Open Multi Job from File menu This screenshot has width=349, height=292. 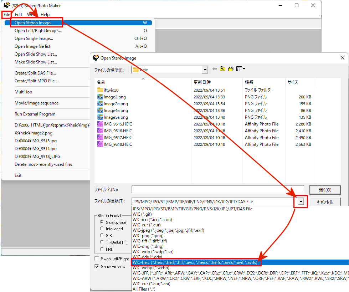24,92
